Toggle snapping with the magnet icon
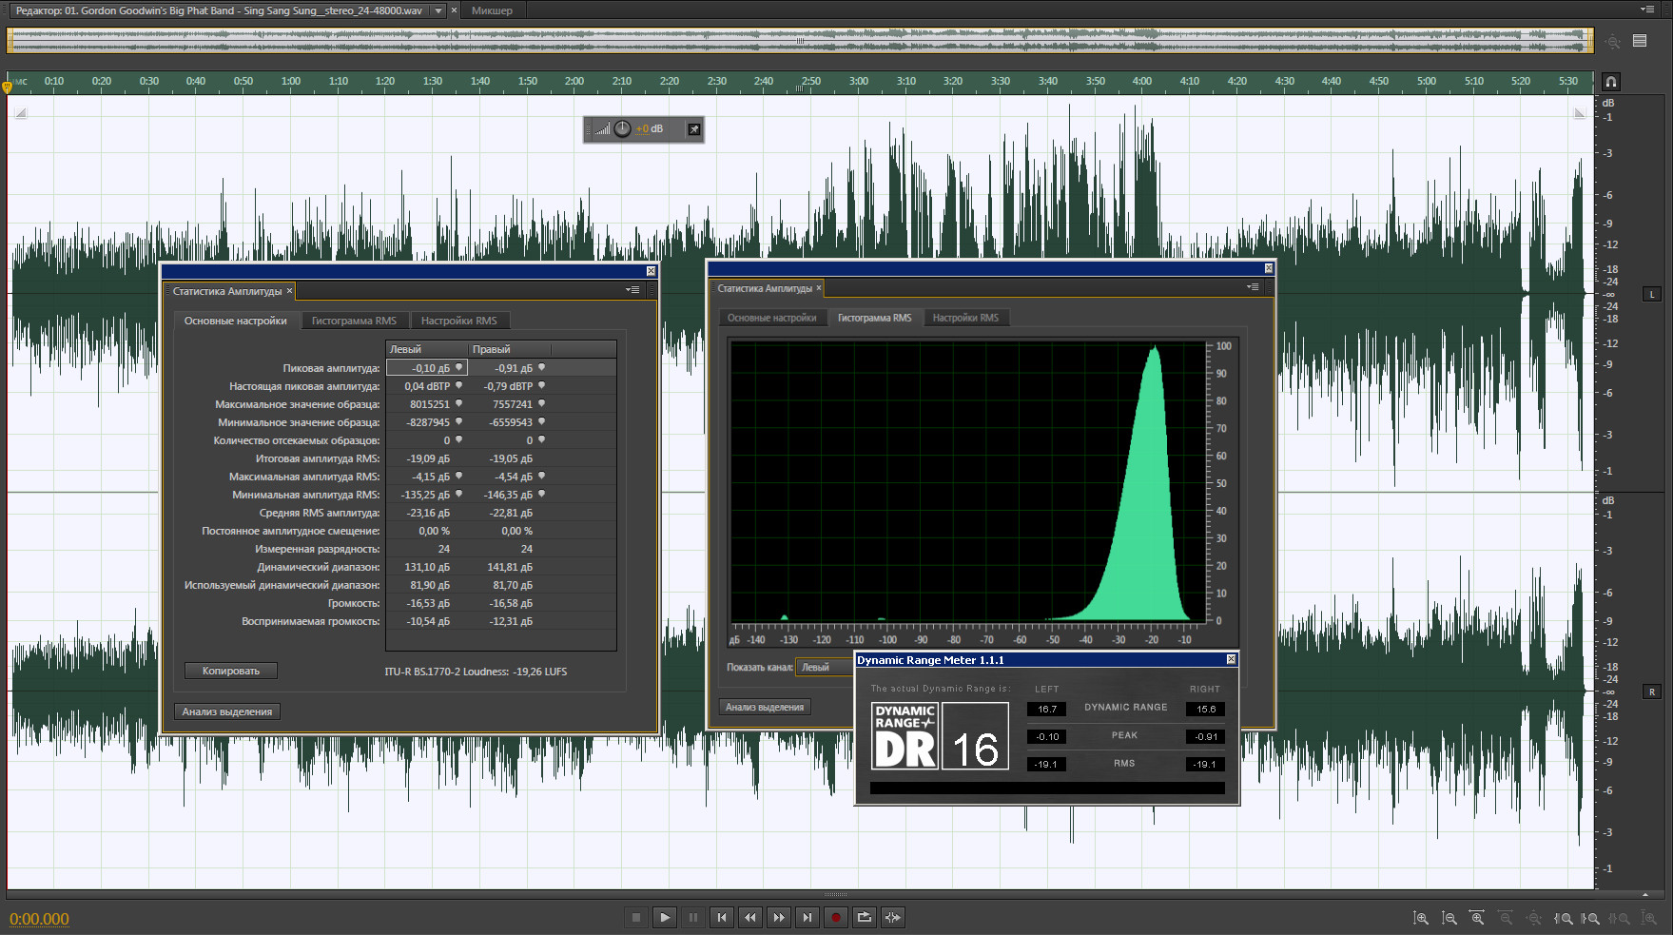The width and height of the screenshot is (1673, 935). point(1610,82)
